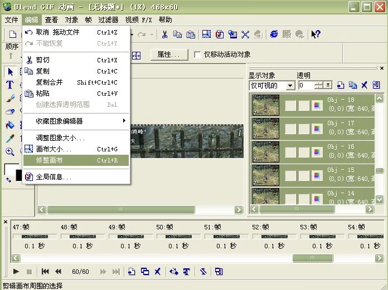The height and width of the screenshot is (290, 388).
Task: Click the center-object icon beside 属性 button
Action: 136,56
